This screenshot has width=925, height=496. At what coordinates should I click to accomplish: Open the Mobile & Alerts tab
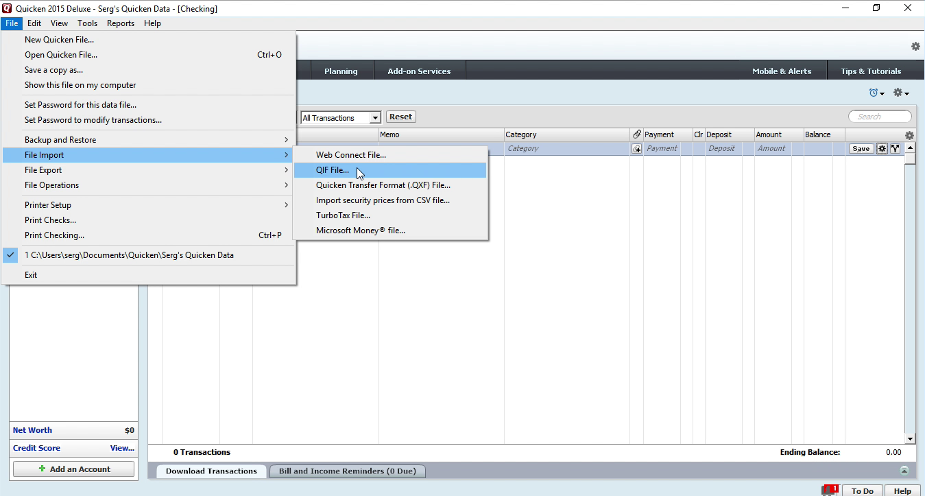(x=782, y=71)
